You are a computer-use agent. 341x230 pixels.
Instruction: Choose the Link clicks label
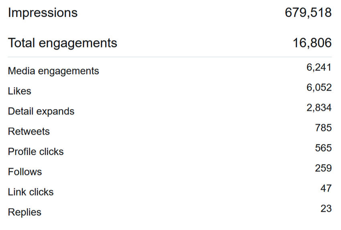[x=30, y=192]
